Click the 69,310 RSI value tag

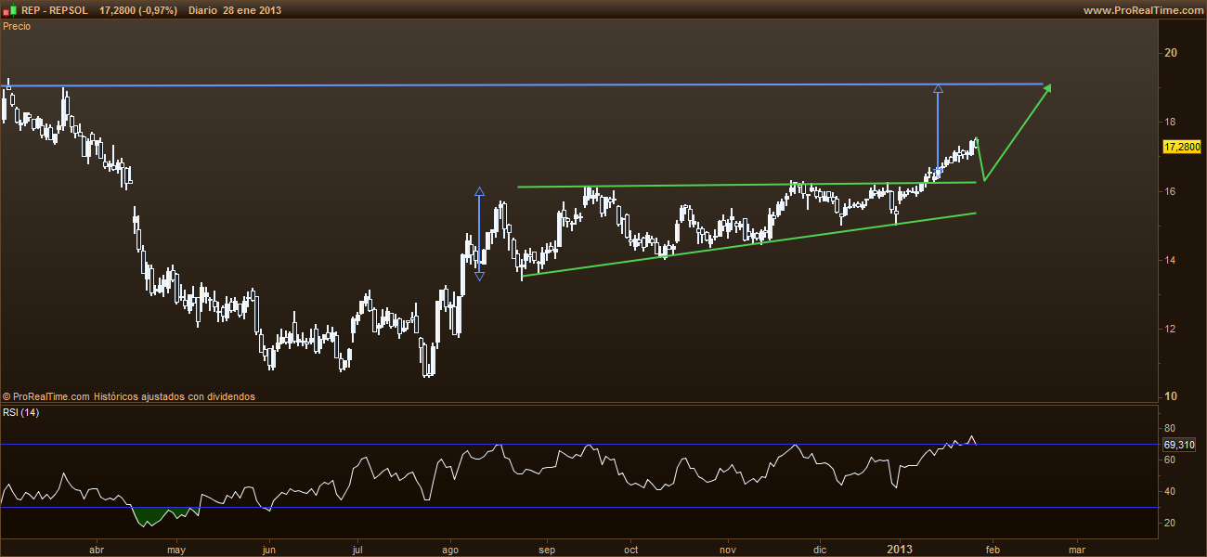(x=1180, y=445)
